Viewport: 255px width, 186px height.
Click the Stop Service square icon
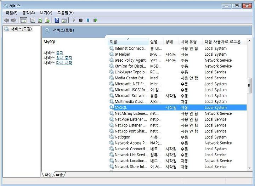click(81, 20)
